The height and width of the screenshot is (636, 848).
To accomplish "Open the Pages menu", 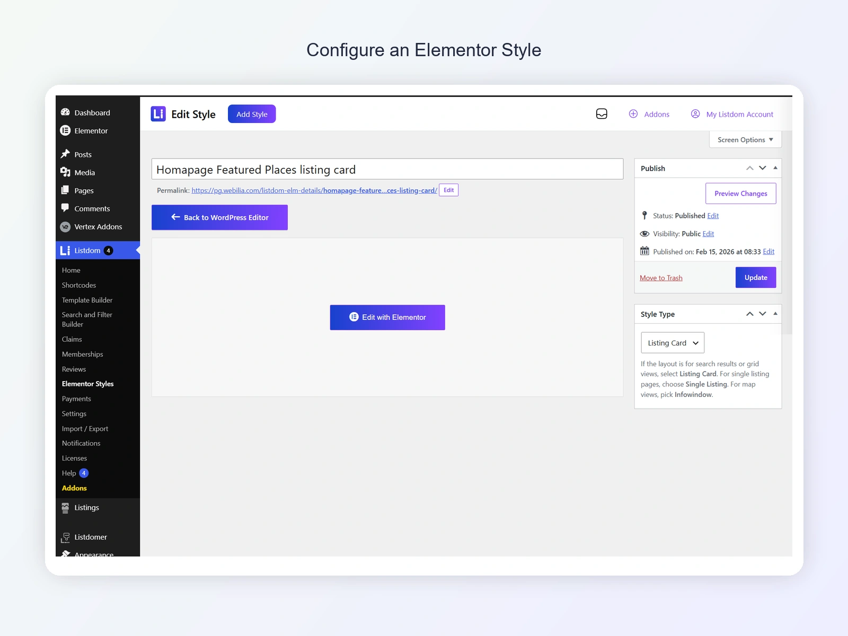I will pos(84,190).
